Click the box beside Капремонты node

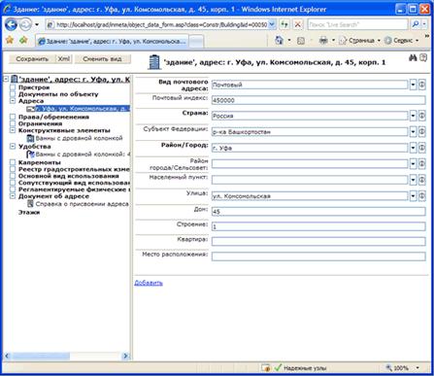click(x=13, y=162)
